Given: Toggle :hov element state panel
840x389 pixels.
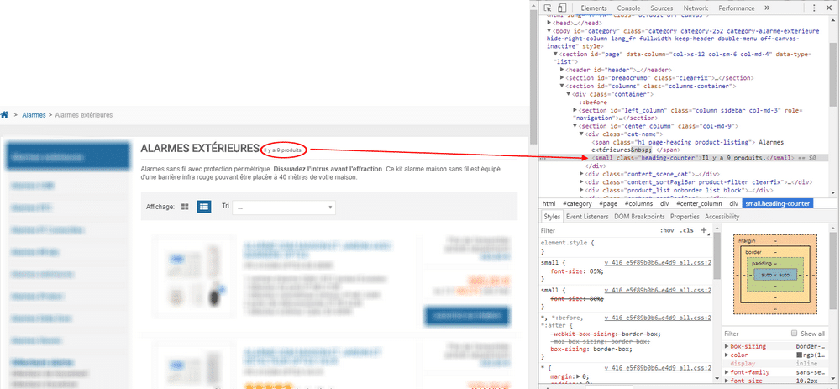Looking at the screenshot, I should click(666, 230).
